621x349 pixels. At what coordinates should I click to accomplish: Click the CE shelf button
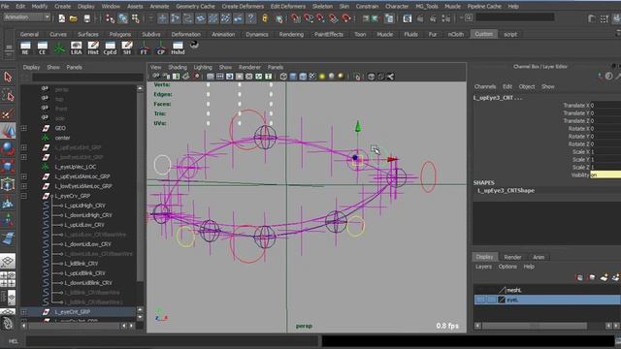(42, 48)
